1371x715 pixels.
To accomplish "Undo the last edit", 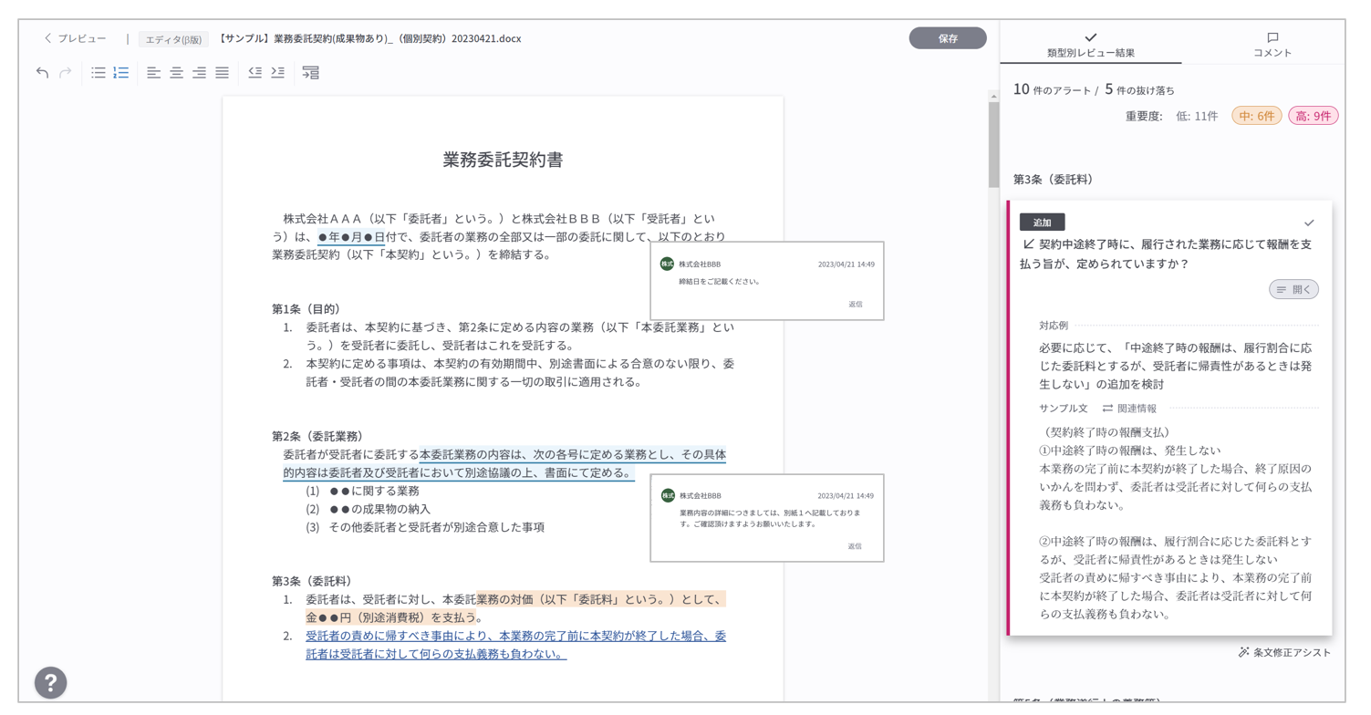I will pos(42,72).
